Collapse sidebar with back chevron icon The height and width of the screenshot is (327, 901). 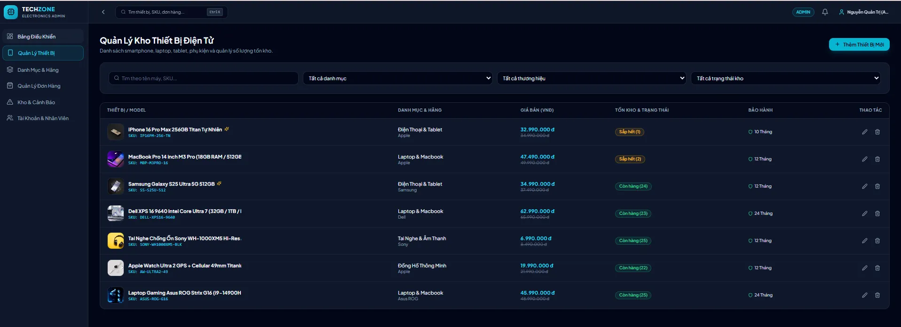pyautogui.click(x=103, y=12)
